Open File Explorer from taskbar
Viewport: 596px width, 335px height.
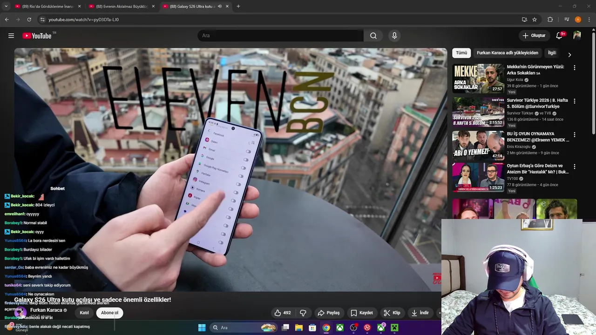299,328
